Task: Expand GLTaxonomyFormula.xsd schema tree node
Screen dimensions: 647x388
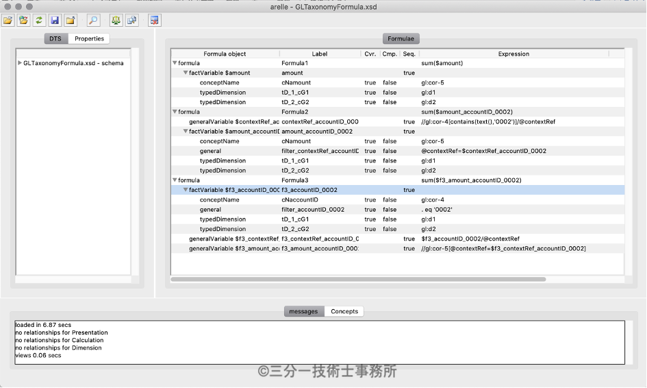Action: 19,63
